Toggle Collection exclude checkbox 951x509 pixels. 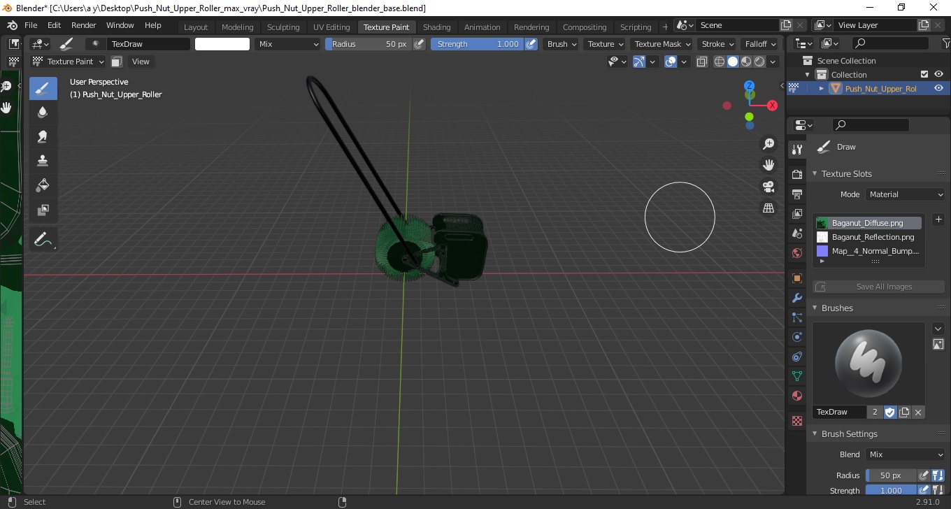tap(924, 74)
